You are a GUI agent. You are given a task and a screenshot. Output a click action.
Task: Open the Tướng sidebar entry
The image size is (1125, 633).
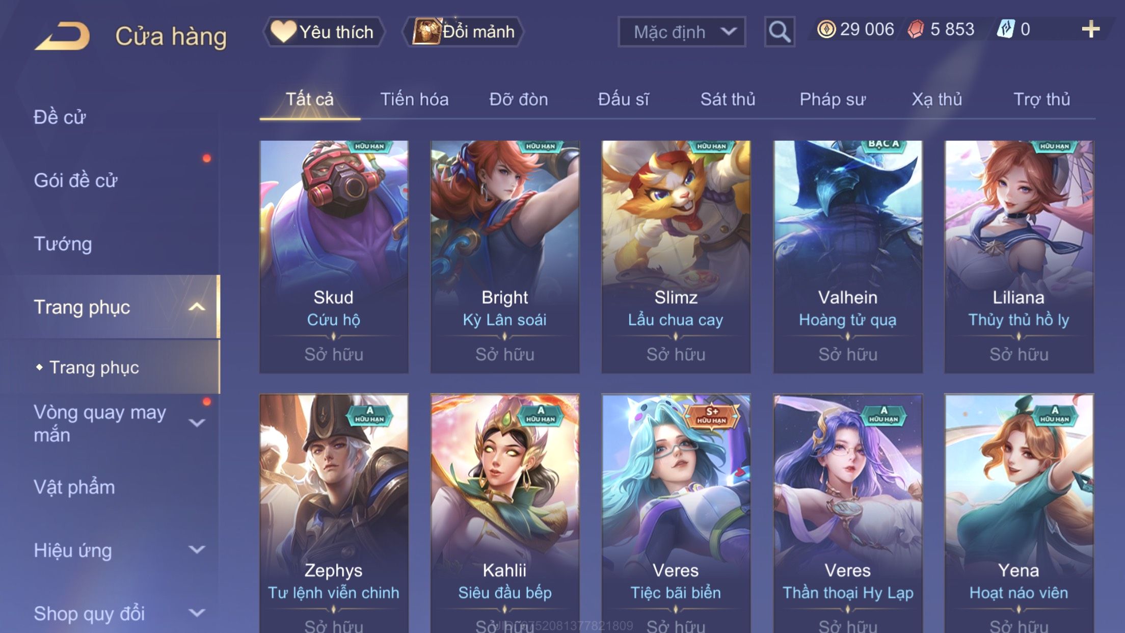(x=63, y=244)
